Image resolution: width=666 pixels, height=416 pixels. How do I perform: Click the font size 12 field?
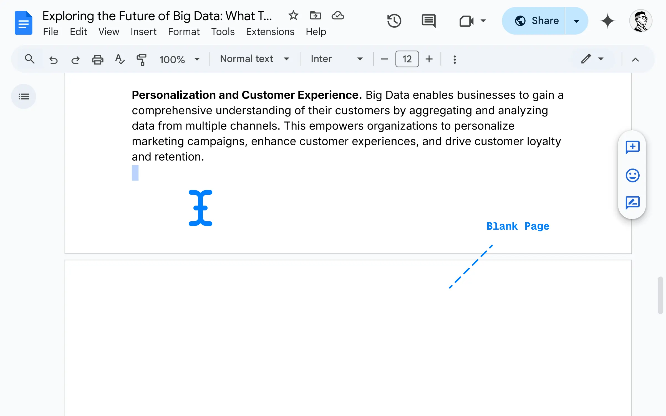[407, 59]
